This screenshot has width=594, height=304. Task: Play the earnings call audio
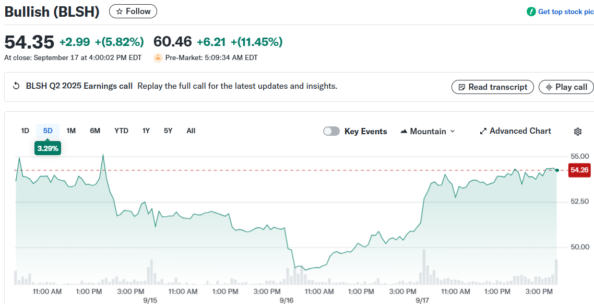pyautogui.click(x=566, y=87)
